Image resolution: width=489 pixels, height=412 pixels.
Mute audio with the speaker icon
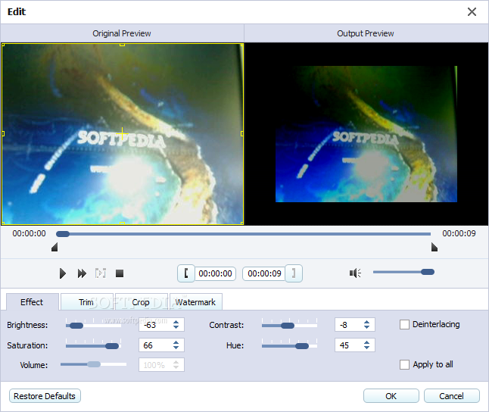pos(355,273)
